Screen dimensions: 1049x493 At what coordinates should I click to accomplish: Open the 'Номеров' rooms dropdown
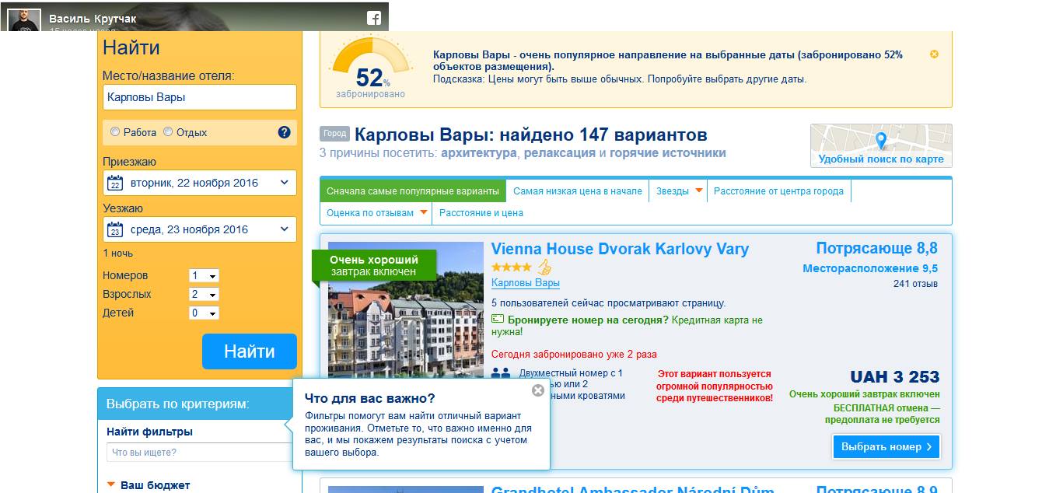pyautogui.click(x=204, y=276)
